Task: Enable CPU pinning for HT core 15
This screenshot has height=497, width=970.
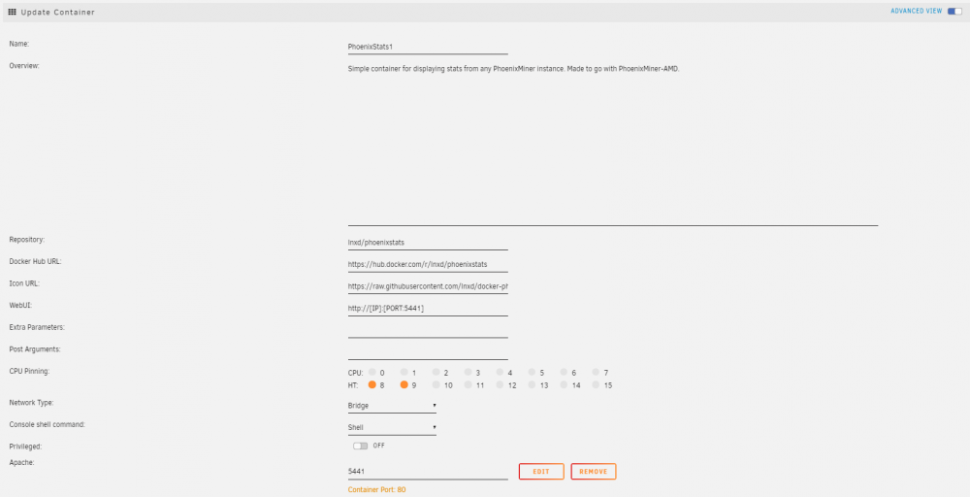Action: [596, 385]
